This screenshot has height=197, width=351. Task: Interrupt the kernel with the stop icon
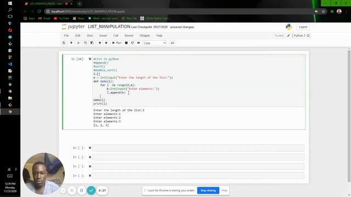pos(126,43)
